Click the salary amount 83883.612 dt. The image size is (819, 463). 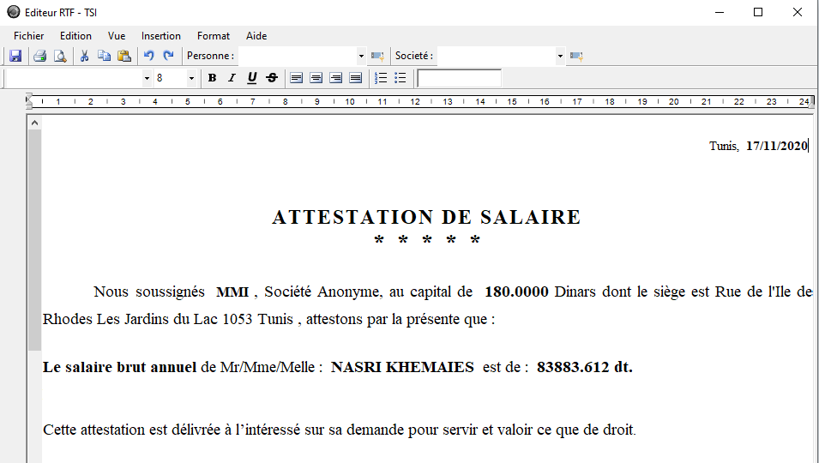585,368
